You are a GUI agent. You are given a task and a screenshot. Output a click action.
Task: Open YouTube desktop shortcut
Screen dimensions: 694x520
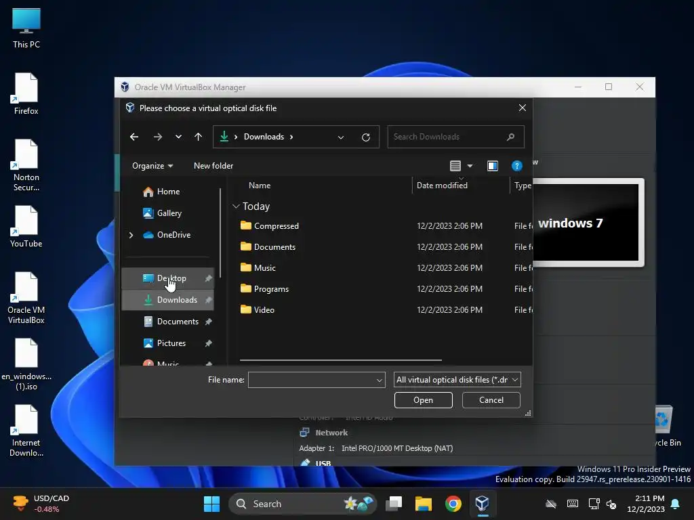[26, 227]
